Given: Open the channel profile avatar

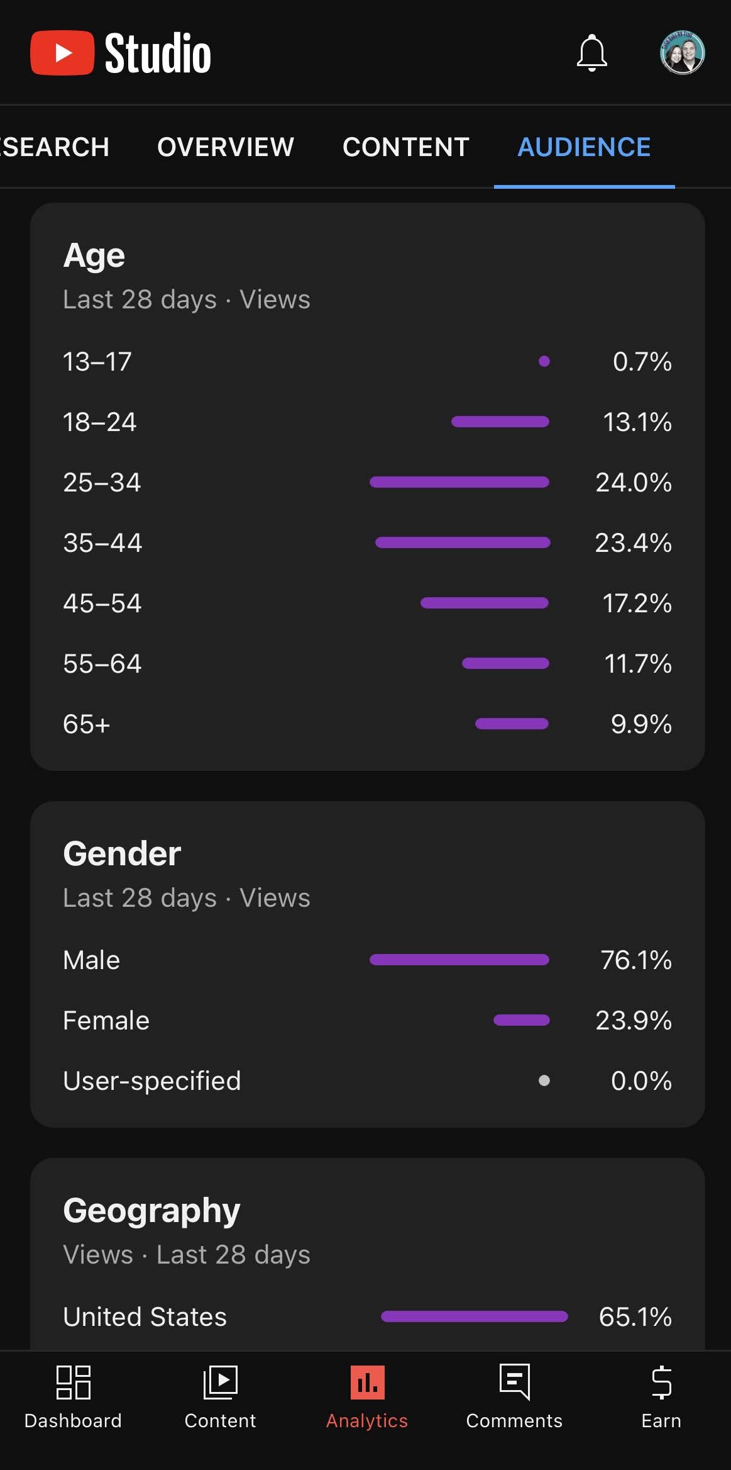Looking at the screenshot, I should tap(682, 53).
